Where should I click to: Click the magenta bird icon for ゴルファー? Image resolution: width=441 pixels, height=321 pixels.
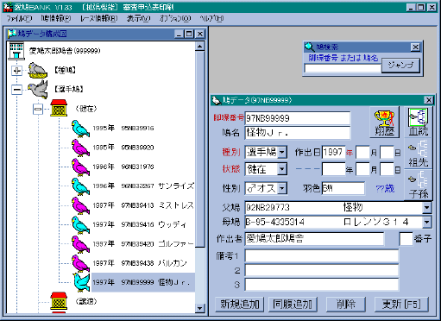(x=80, y=244)
